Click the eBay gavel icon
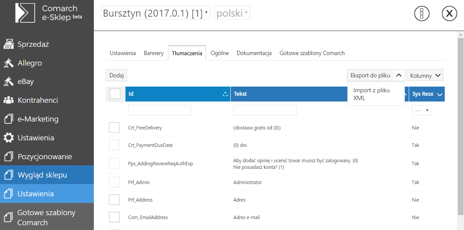The height and width of the screenshot is (230, 464). 9,82
